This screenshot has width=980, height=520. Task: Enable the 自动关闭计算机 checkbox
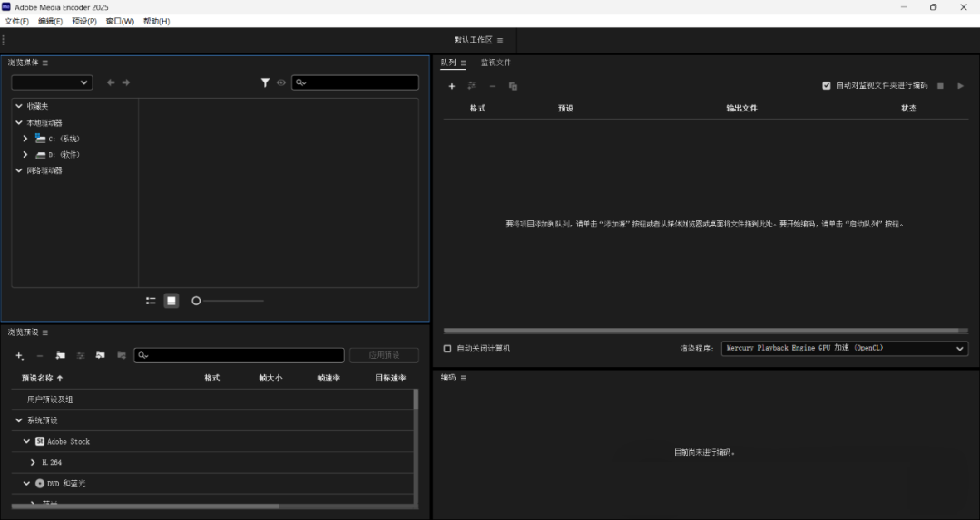tap(447, 349)
